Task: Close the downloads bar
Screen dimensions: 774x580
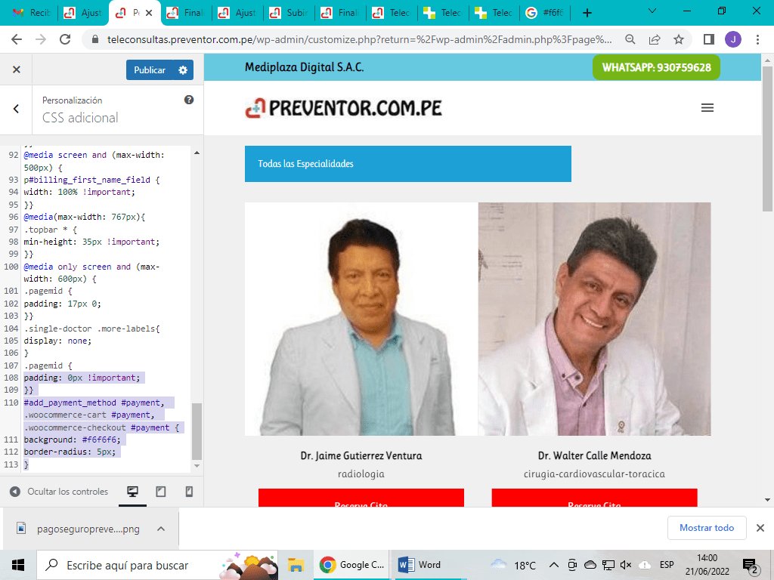Action: click(760, 528)
